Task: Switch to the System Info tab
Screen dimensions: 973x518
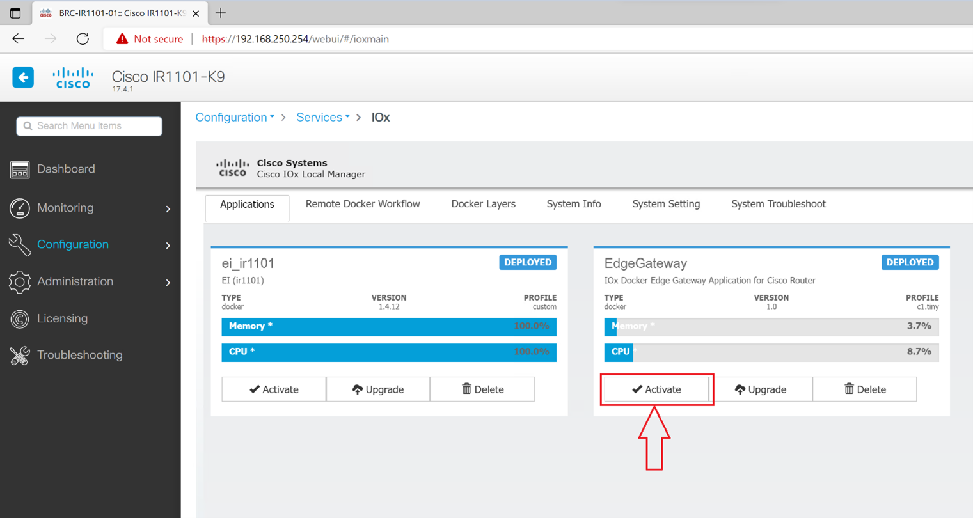Action: pyautogui.click(x=573, y=204)
